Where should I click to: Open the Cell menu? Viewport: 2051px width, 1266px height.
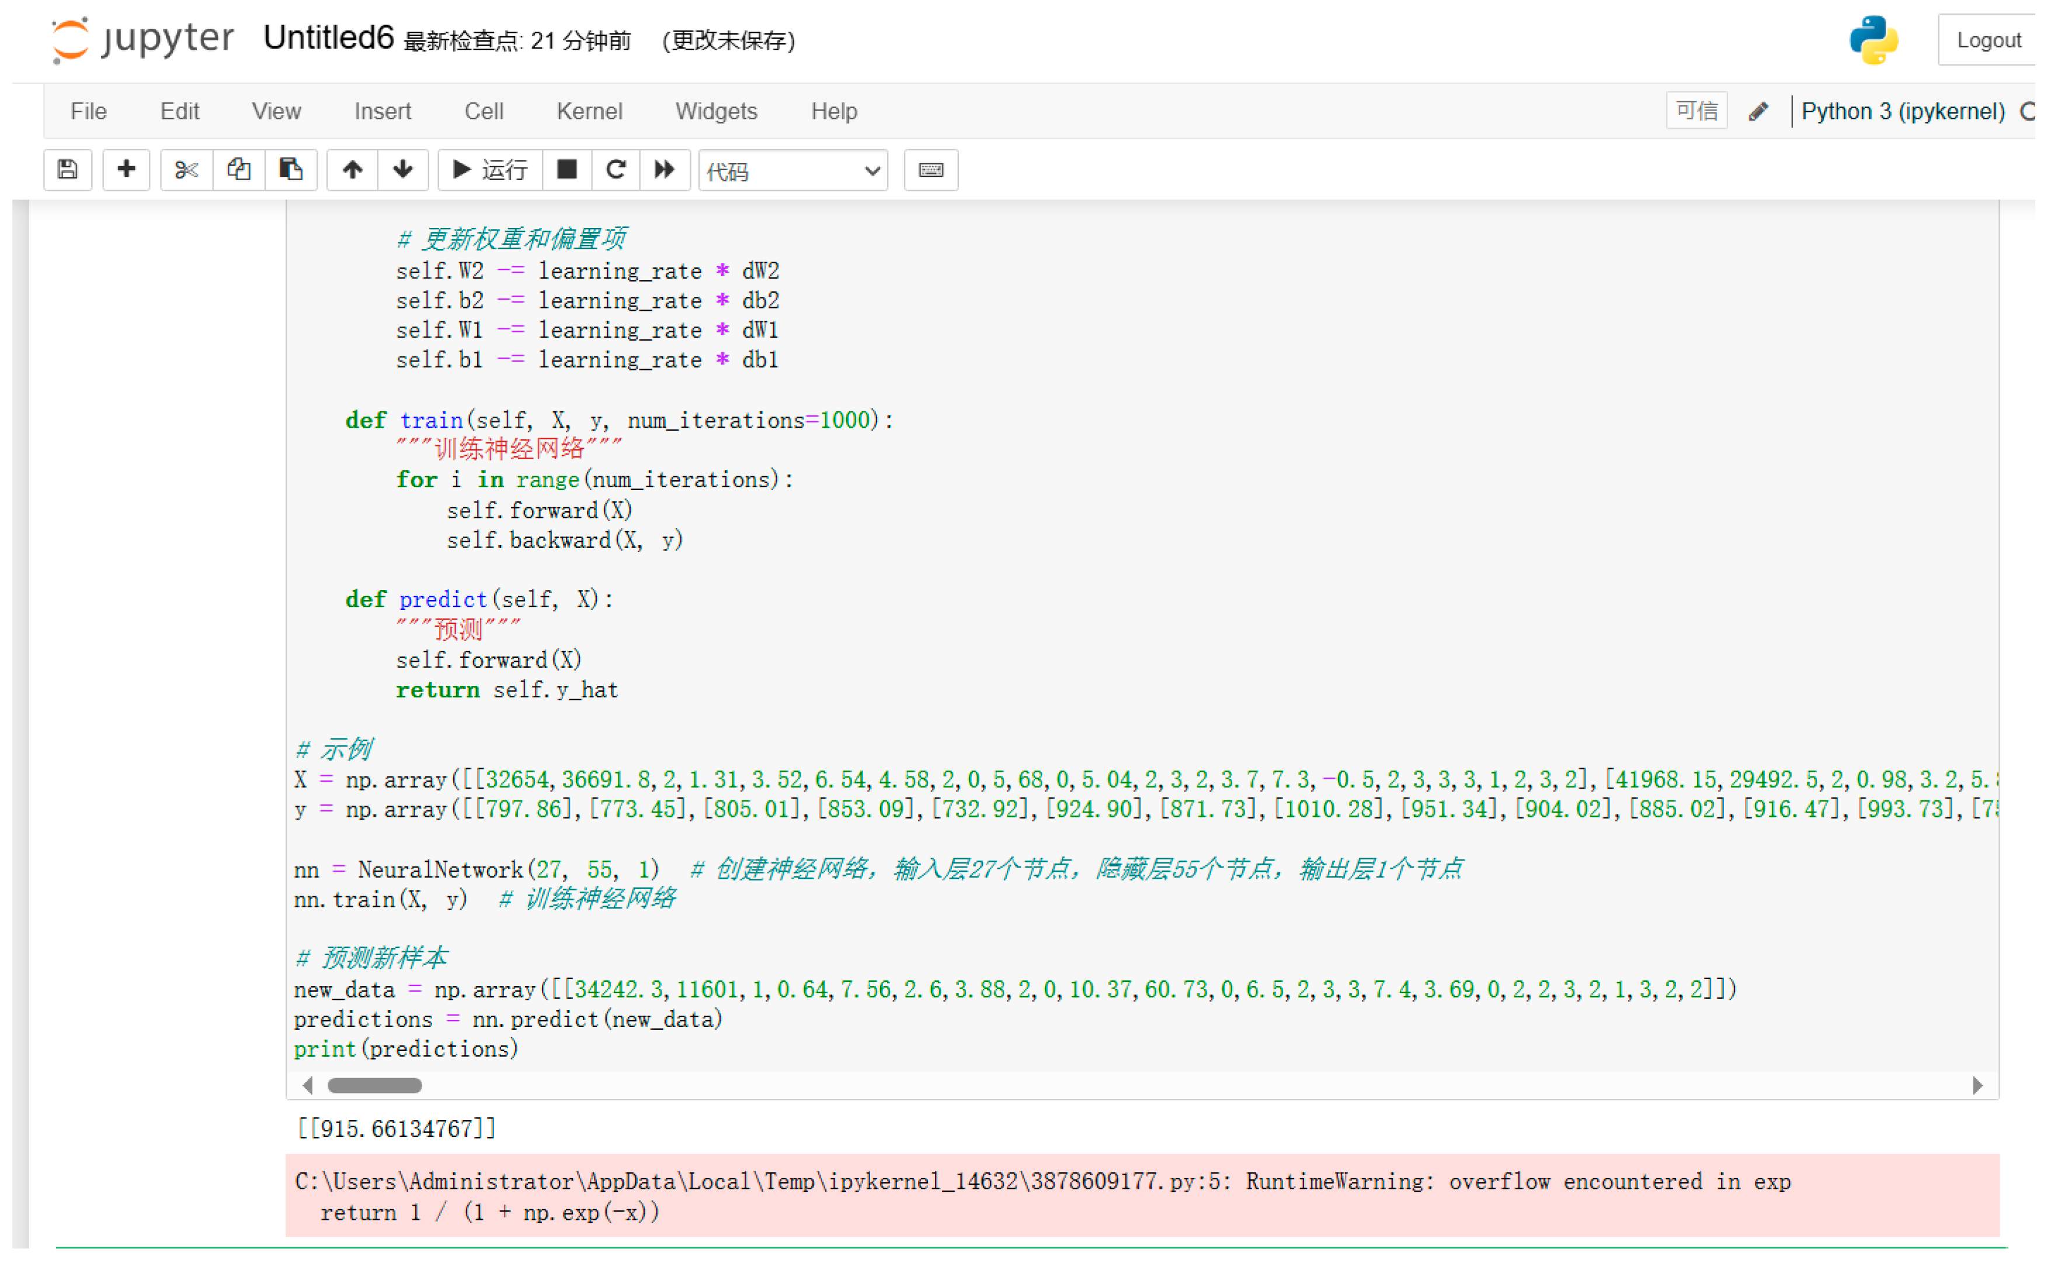[x=484, y=112]
